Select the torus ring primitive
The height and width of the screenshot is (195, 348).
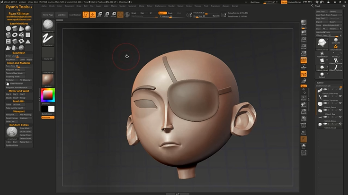click(15, 35)
